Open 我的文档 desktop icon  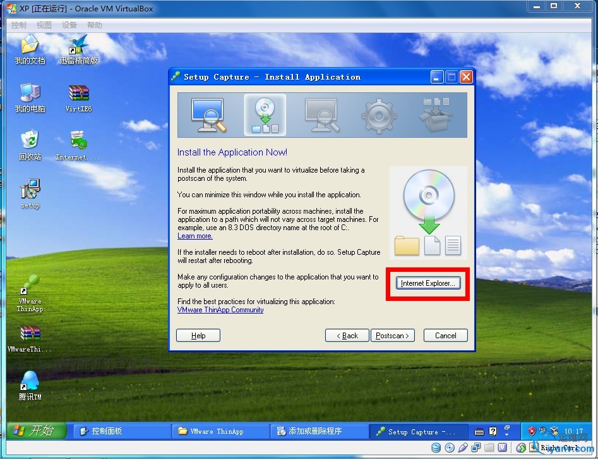30,50
